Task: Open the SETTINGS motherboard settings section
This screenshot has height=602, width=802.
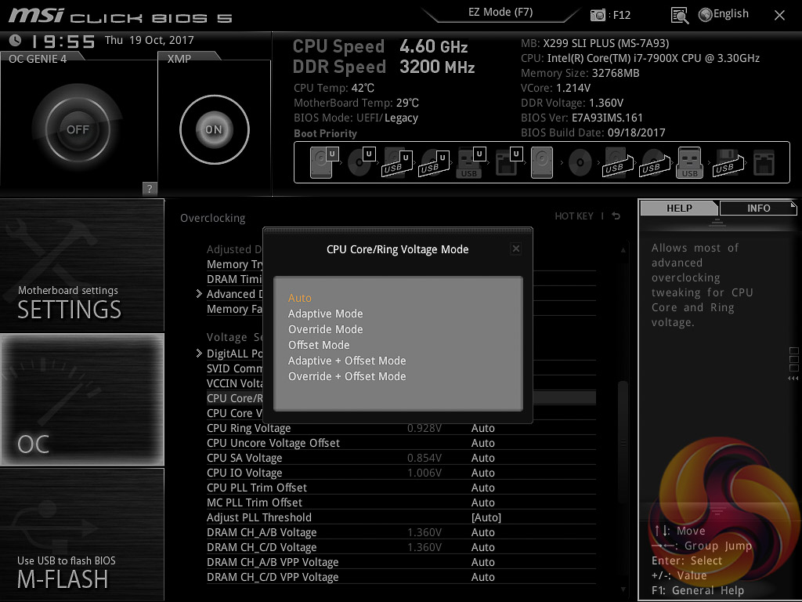Action: (81, 265)
